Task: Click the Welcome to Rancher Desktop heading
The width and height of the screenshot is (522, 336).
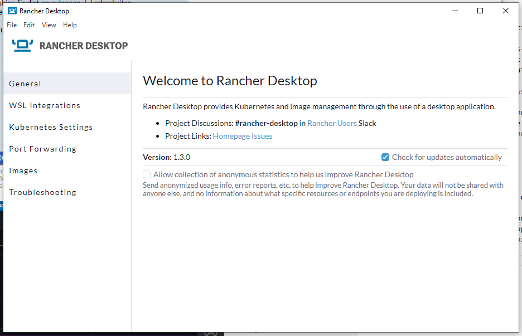Action: click(230, 80)
